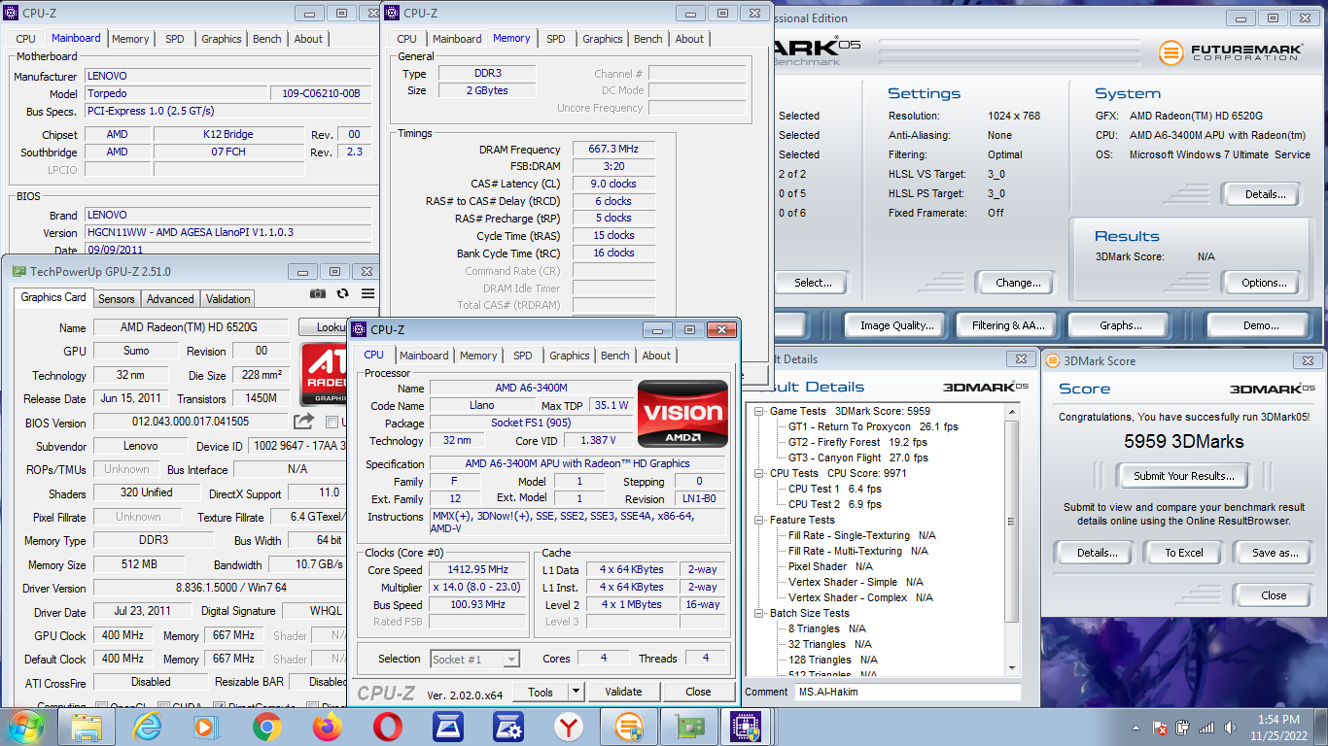The height and width of the screenshot is (746, 1328).
Task: Collapse the Batch Size Tests tree node
Action: click(759, 613)
